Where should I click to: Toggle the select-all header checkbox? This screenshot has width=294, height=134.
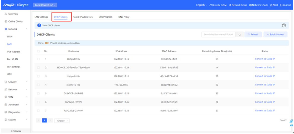pos(38,51)
